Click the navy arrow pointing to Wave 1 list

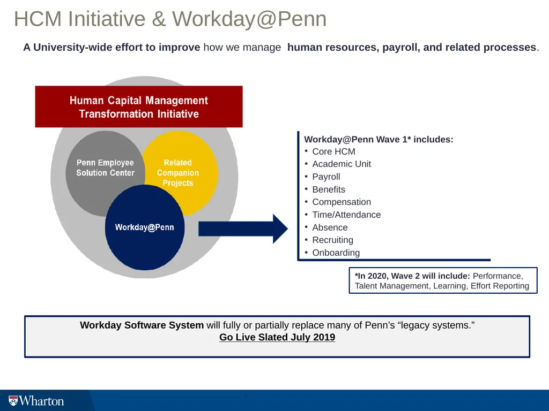tap(243, 229)
